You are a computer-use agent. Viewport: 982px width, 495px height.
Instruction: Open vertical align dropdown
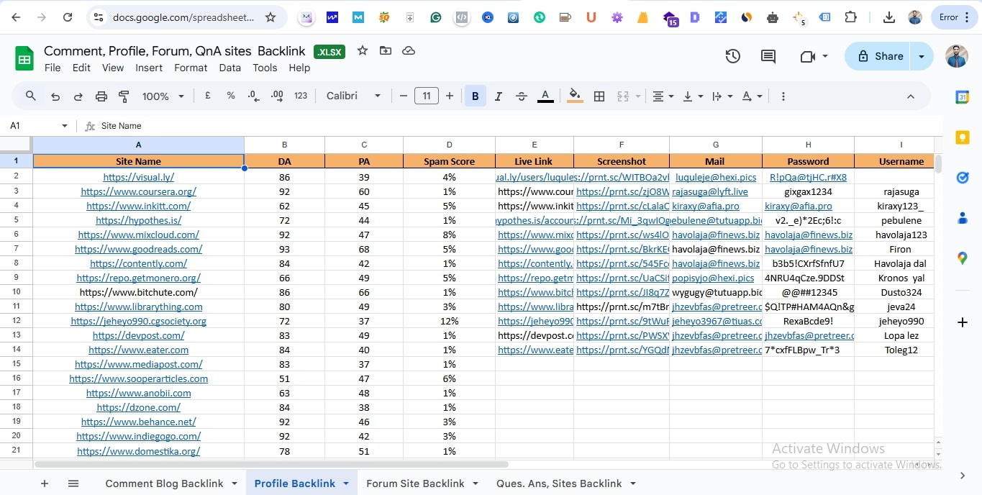pos(693,96)
